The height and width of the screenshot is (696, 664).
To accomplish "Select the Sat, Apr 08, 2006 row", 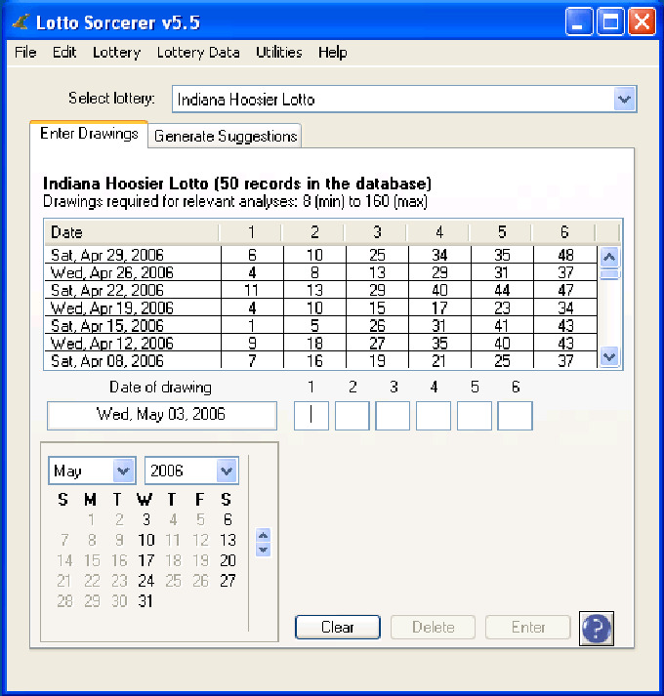I will click(320, 360).
